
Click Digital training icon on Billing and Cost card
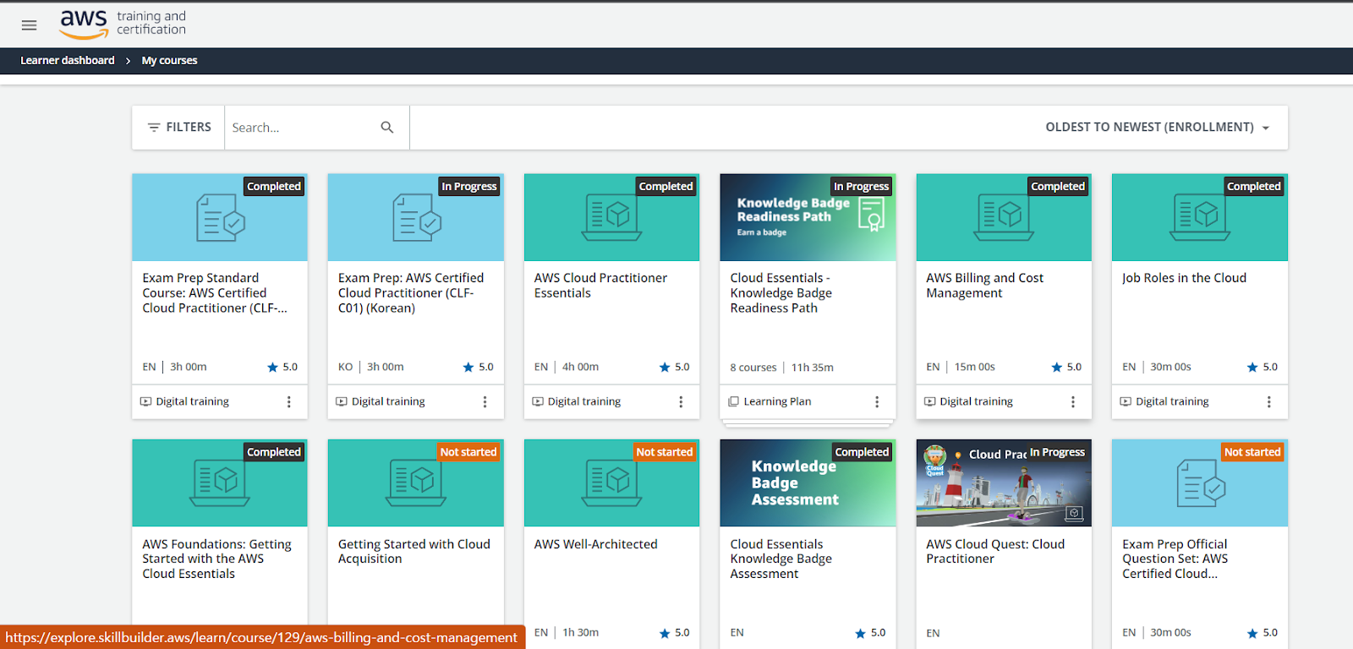[930, 402]
